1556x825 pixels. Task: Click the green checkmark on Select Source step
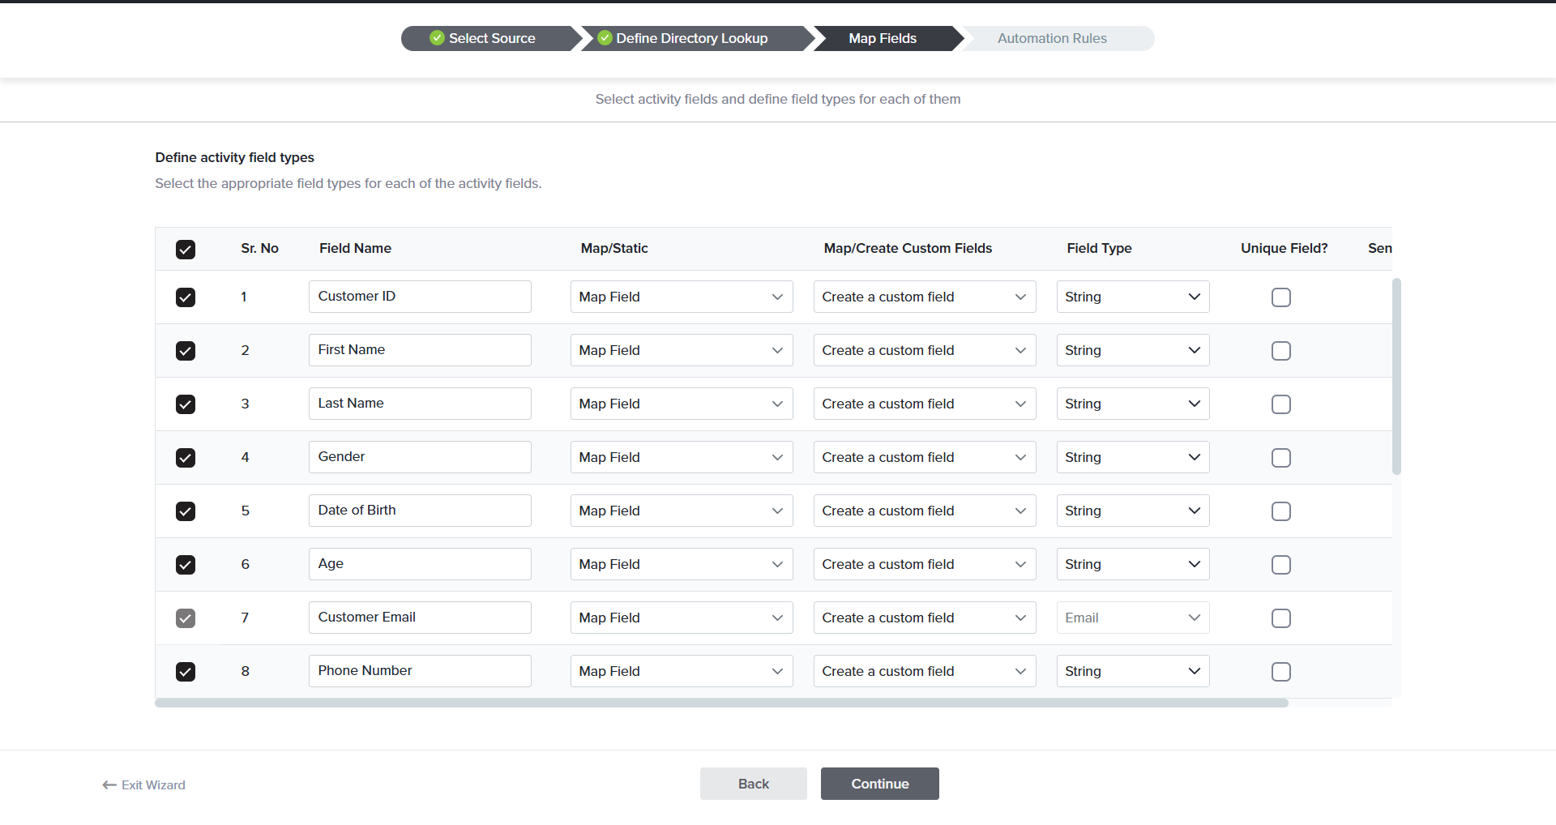[437, 38]
